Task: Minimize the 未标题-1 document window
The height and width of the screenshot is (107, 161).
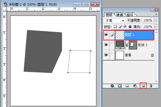Action: click(x=78, y=5)
